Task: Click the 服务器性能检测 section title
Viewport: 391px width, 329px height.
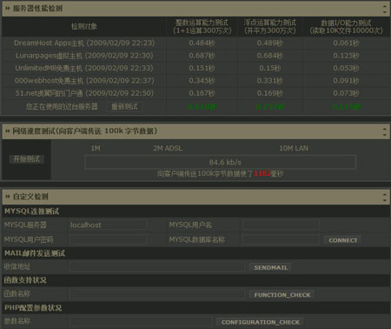Action: pos(37,9)
